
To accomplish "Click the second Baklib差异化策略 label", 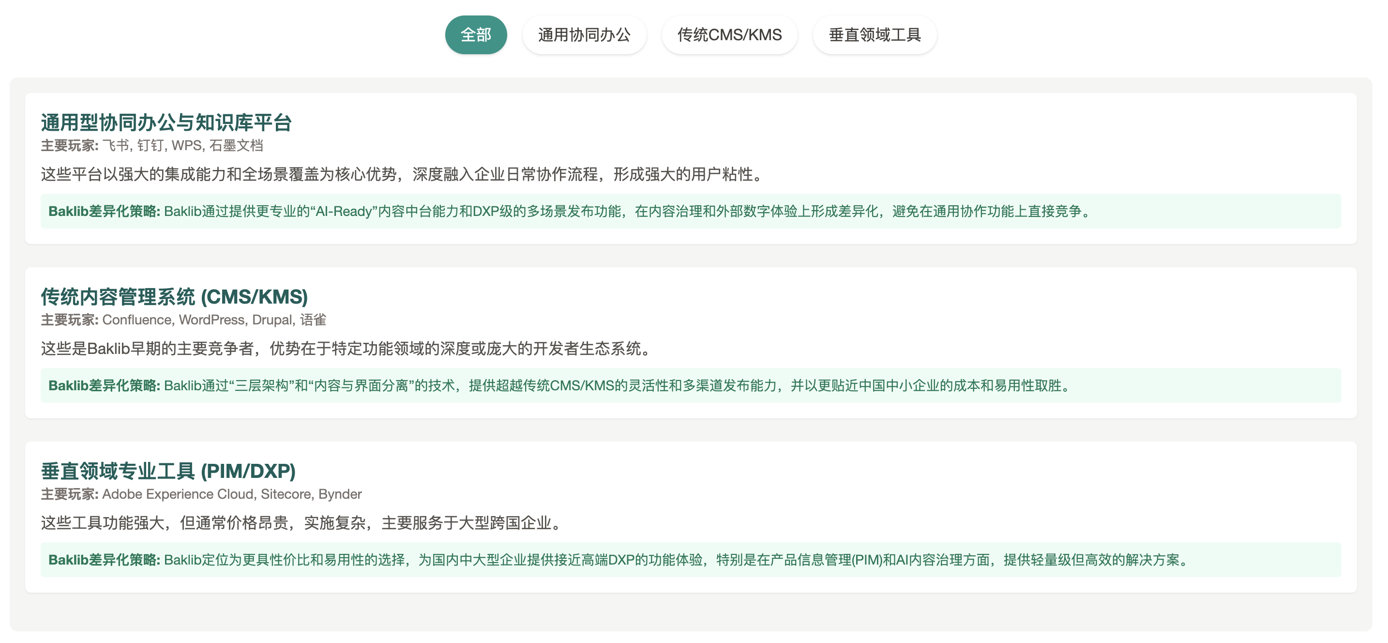I will tap(104, 385).
